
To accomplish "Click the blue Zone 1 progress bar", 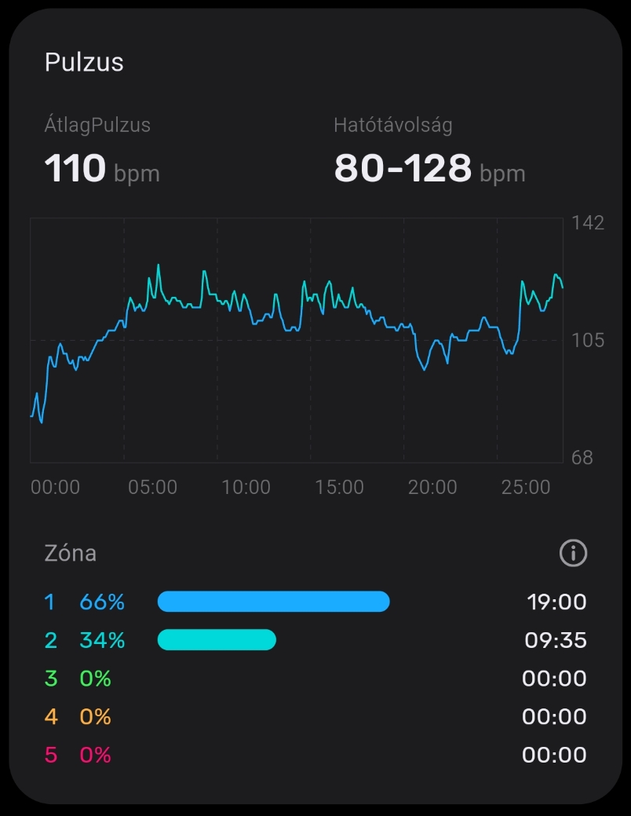I will pos(273,602).
